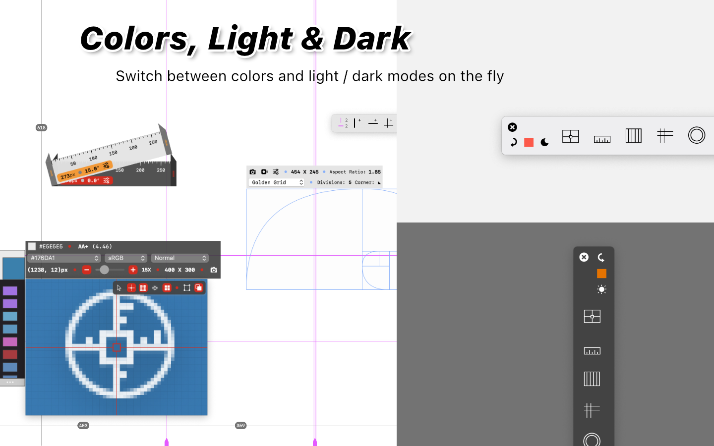Add a horizontal guide
Image resolution: width=714 pixels, height=446 pixels.
tap(373, 122)
